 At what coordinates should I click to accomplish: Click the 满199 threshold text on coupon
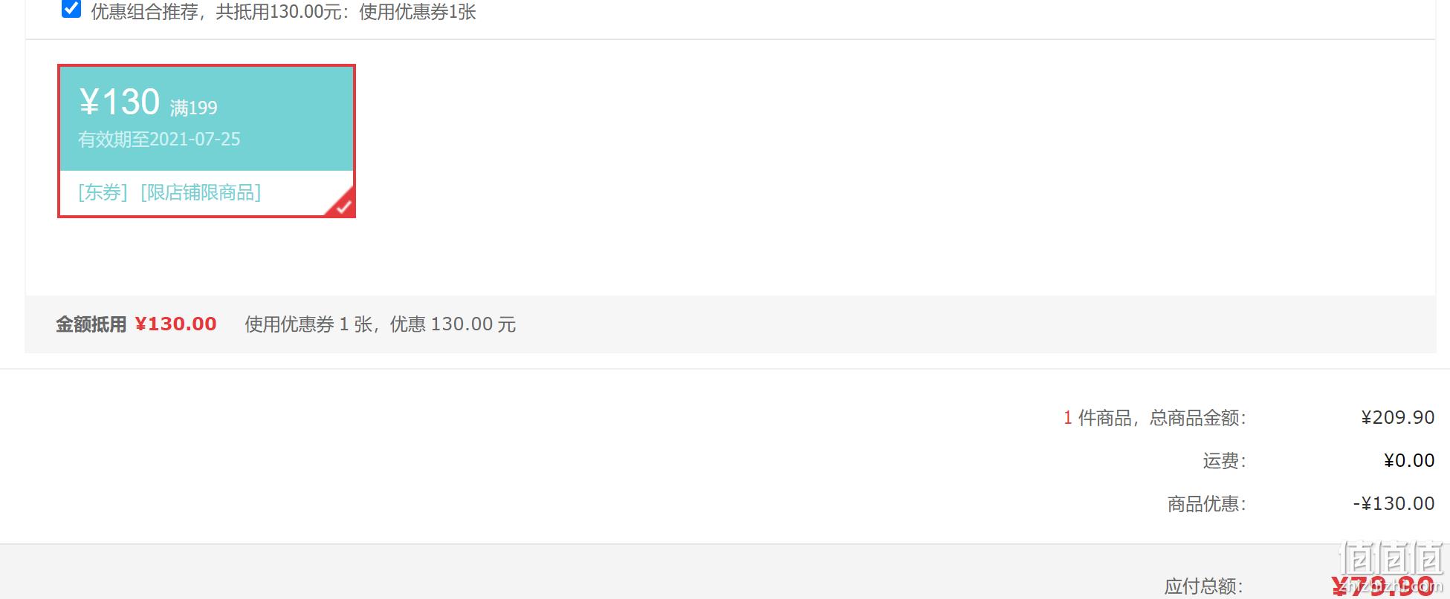coord(193,108)
